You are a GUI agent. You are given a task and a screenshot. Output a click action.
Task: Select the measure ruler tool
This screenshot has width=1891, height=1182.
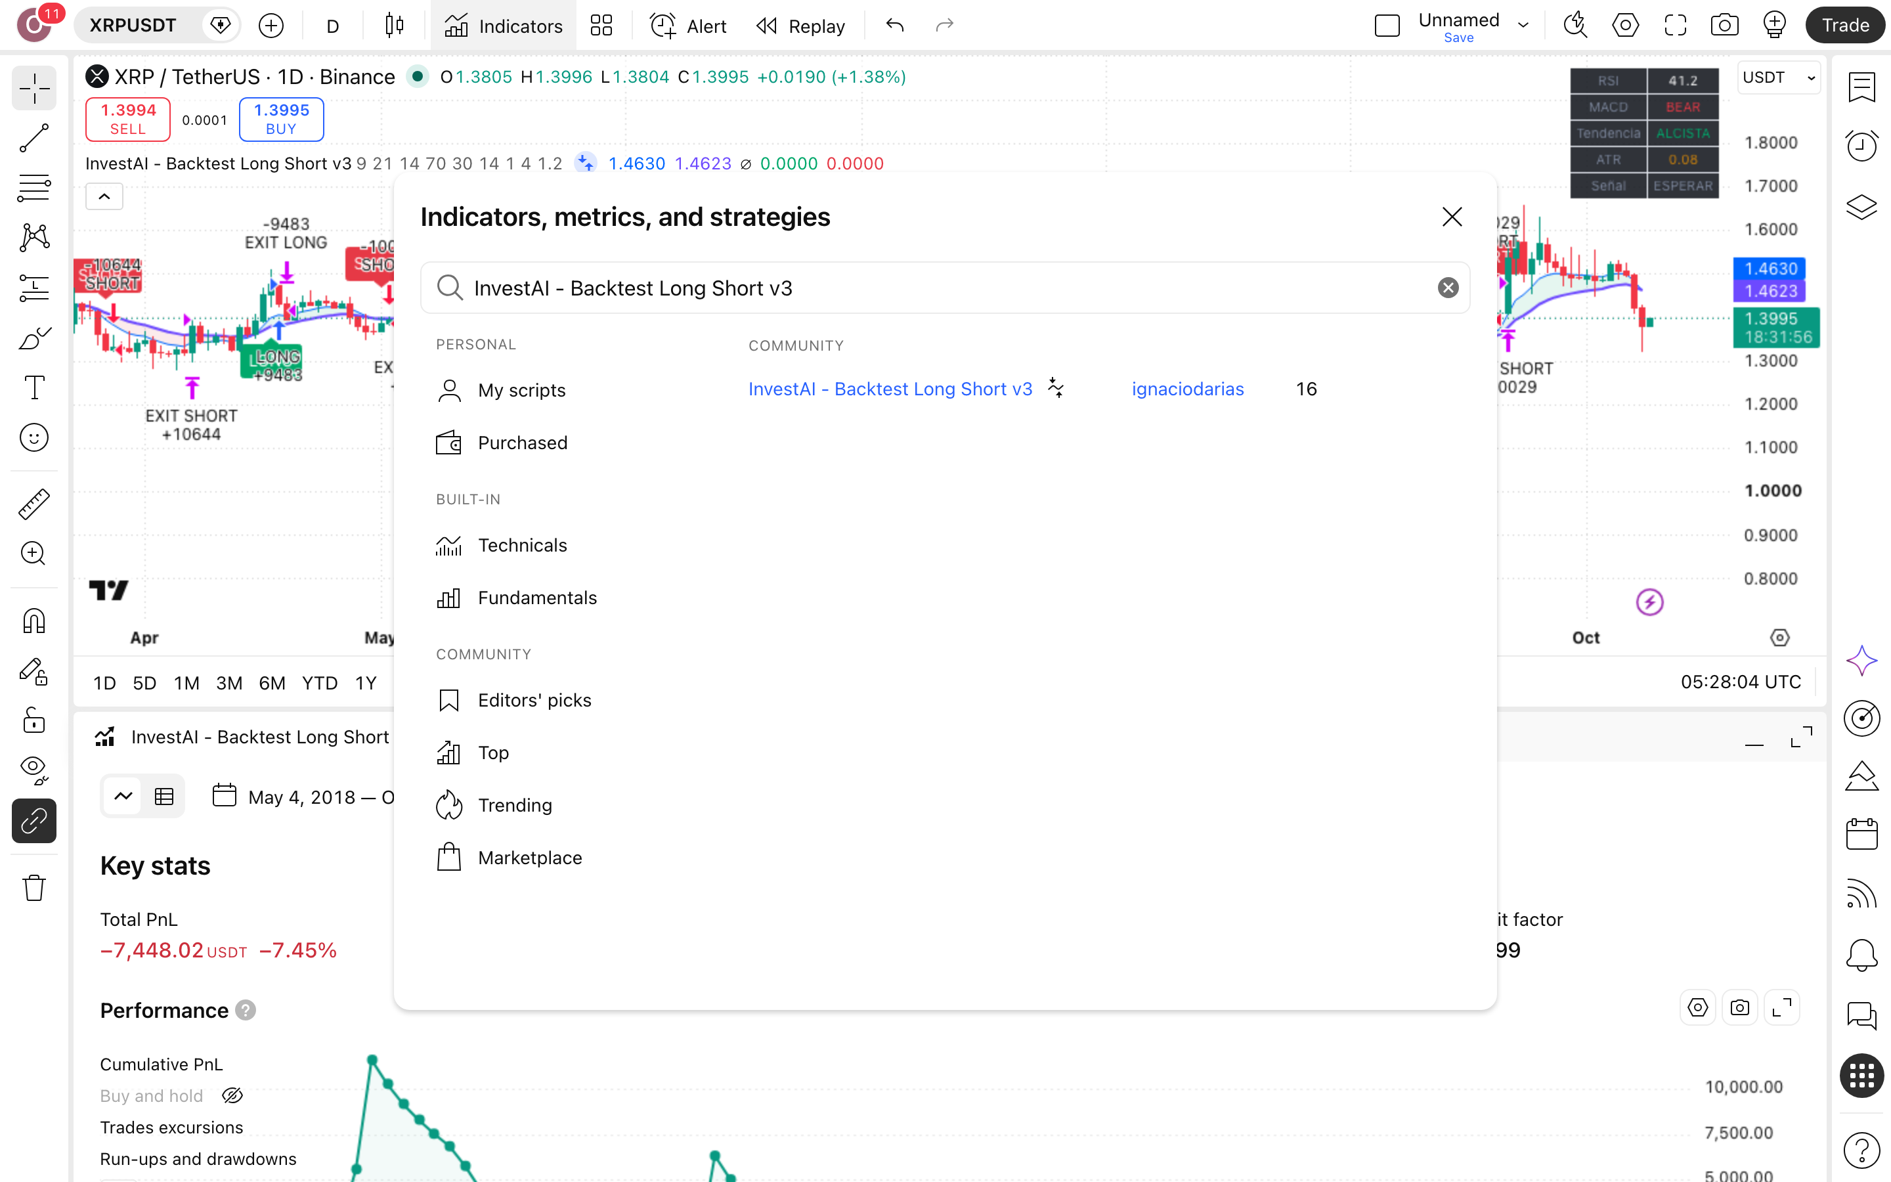(33, 504)
